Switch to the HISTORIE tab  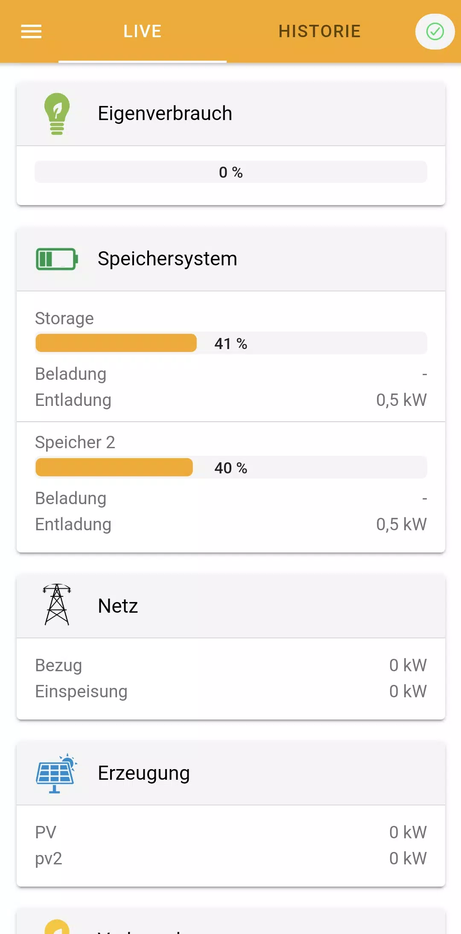coord(319,32)
